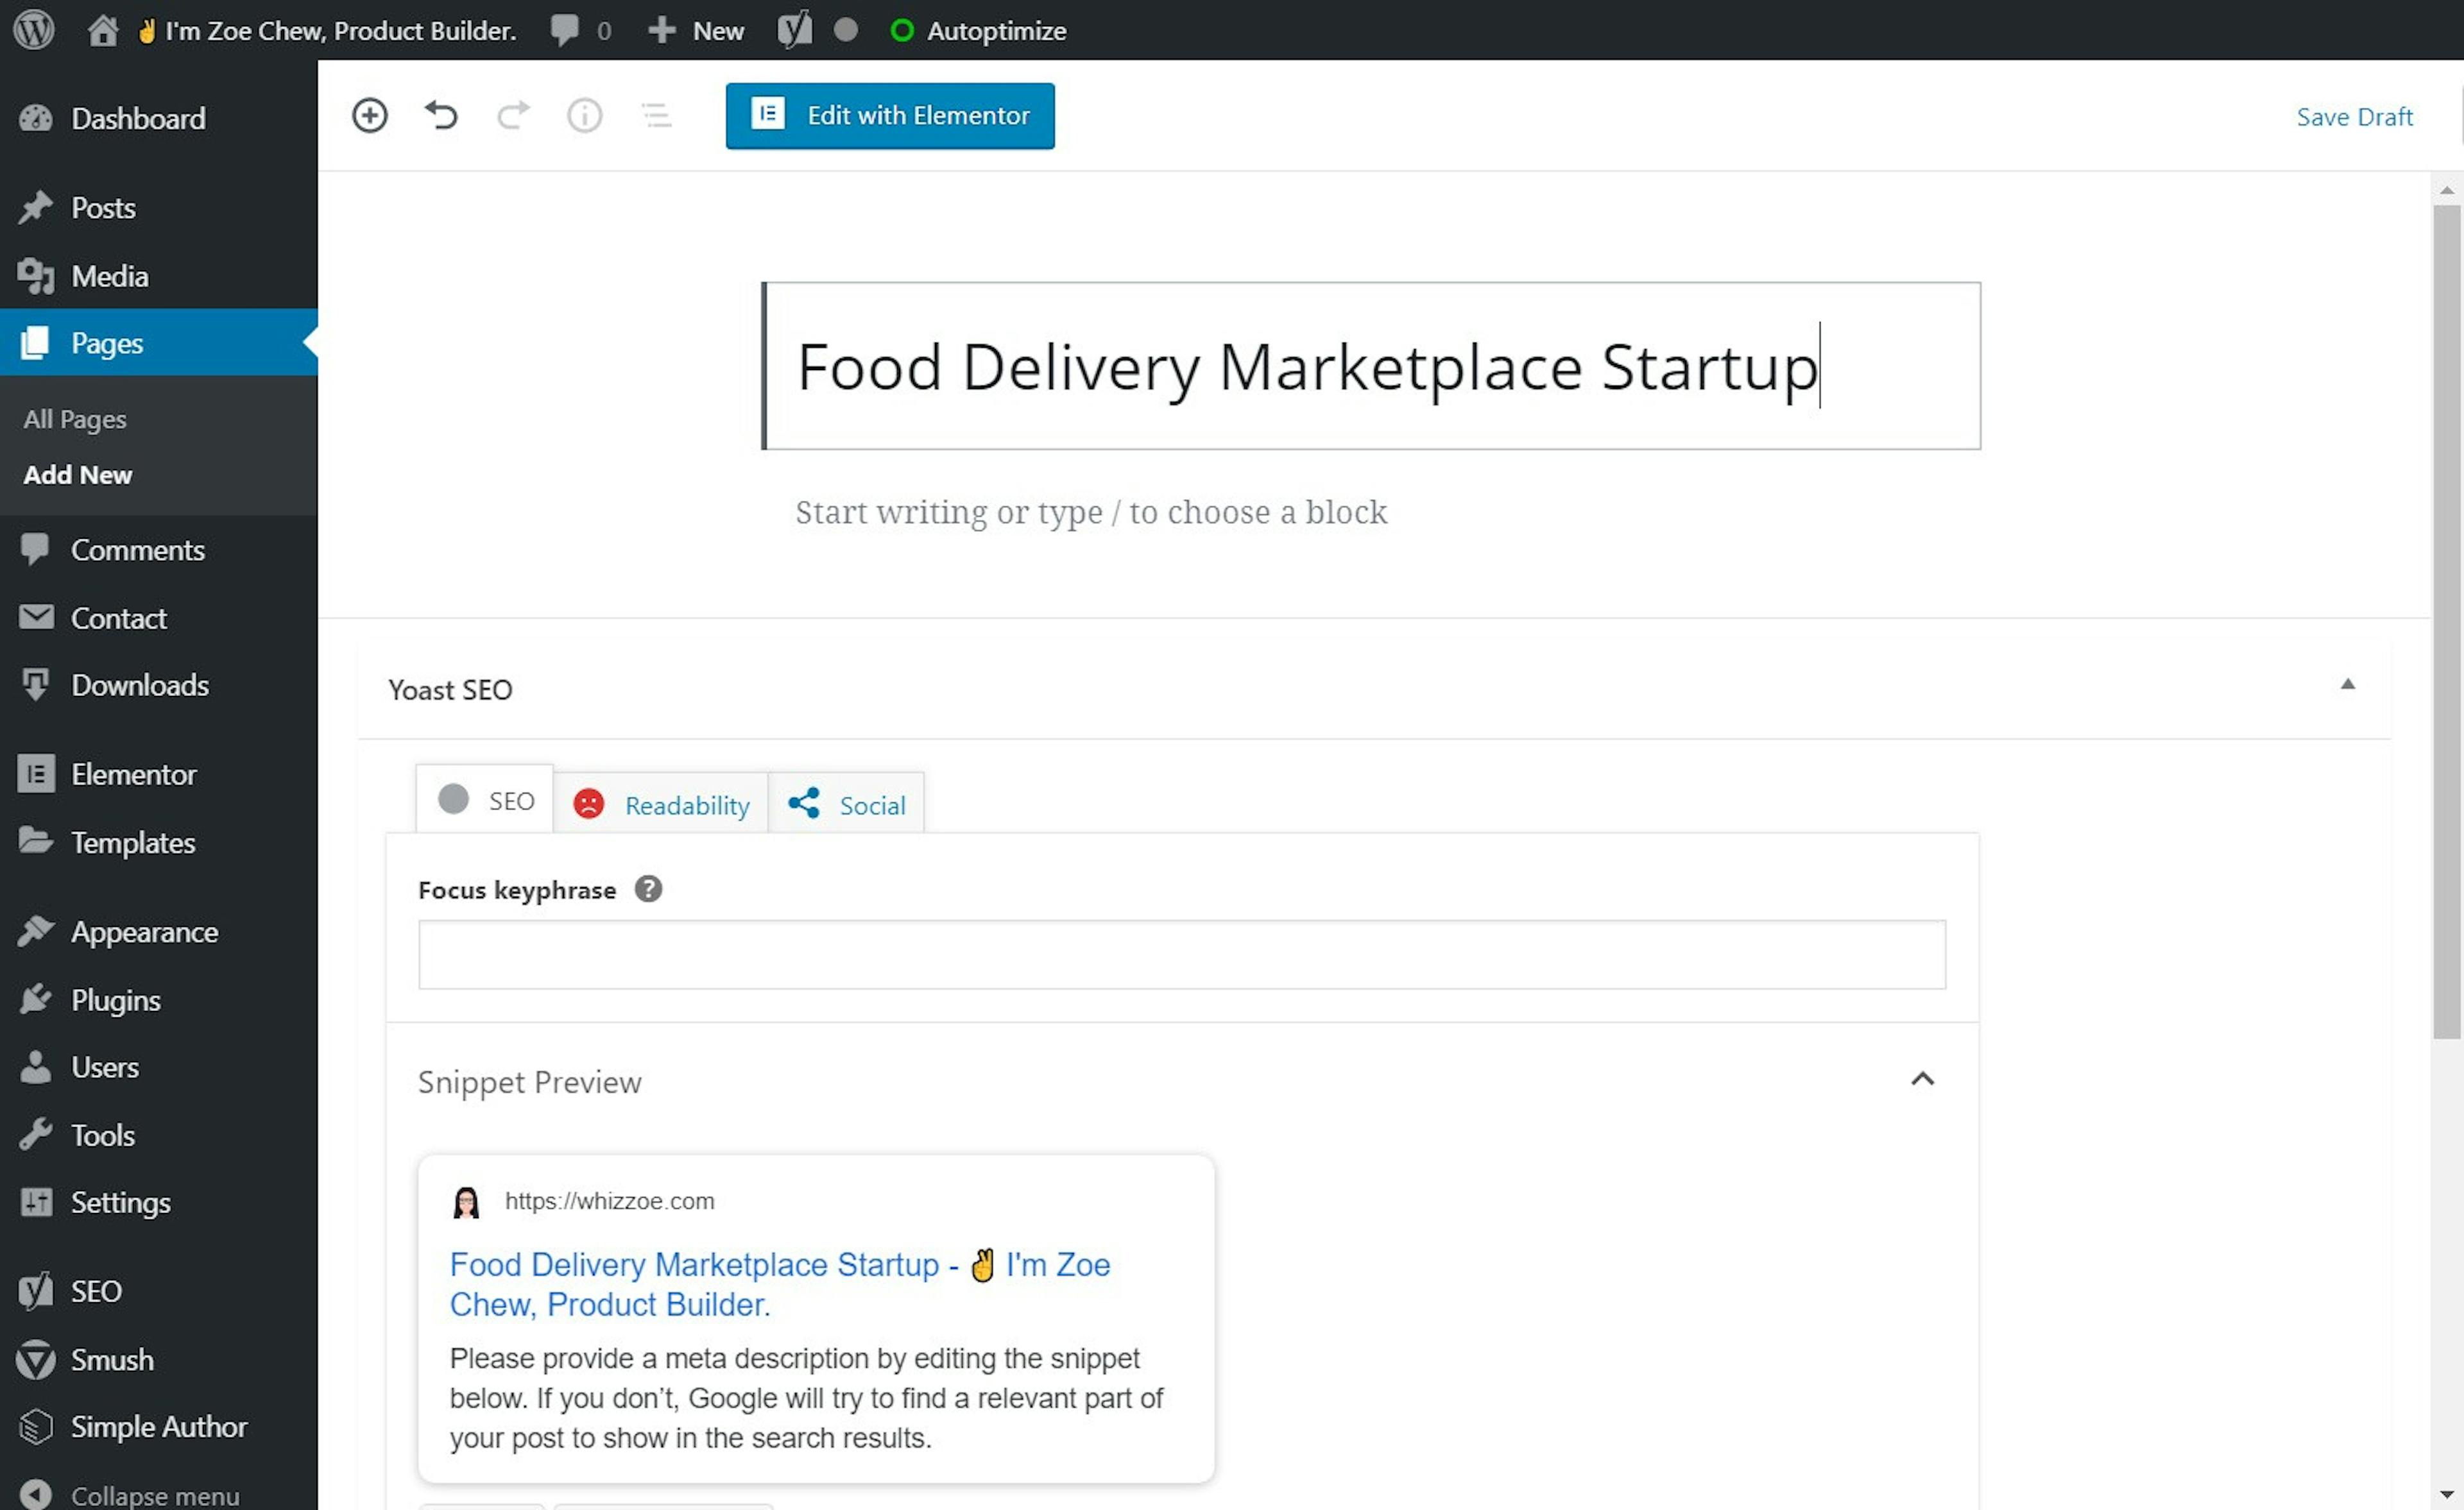Click Focus keyphrase help question mark
The height and width of the screenshot is (1510, 2464).
coord(648,888)
